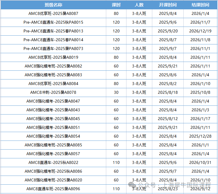Click end date 2026/11/7
This screenshot has height=194, width=218.
200,22
